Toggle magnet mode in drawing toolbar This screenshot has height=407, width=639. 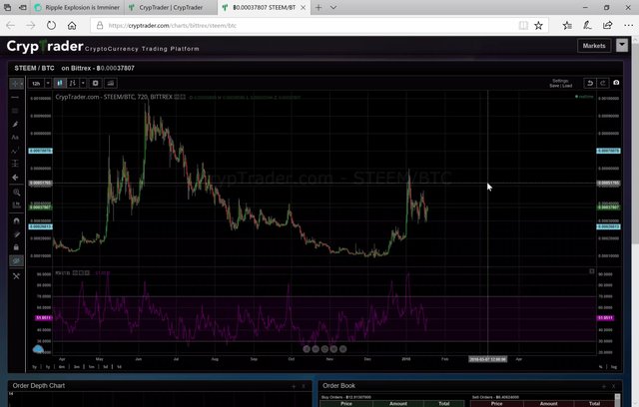point(16,221)
